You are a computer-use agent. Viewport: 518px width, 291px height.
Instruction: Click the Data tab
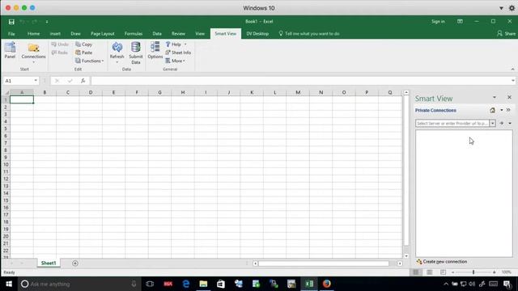(x=157, y=34)
